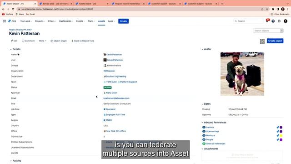Open the settings gear icon
This screenshot has width=291, height=164.
(279, 21)
